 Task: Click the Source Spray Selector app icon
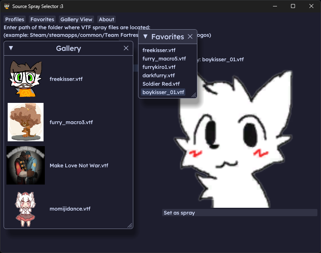click(x=6, y=6)
